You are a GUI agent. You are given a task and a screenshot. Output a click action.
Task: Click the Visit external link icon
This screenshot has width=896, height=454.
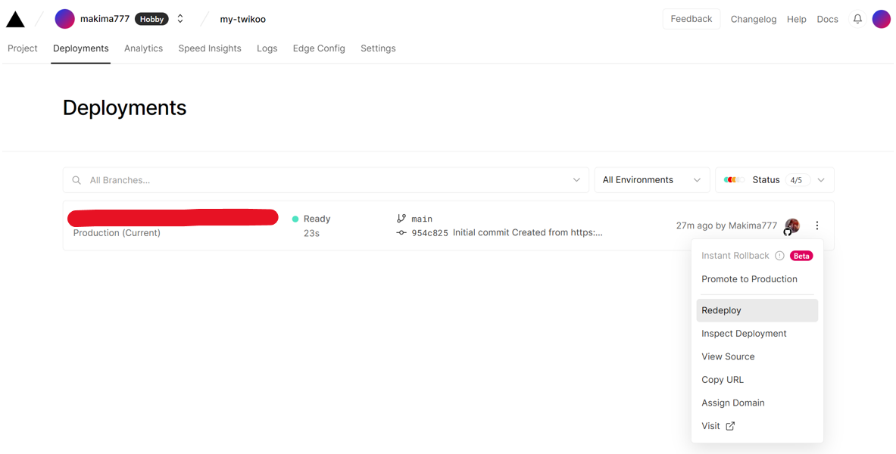coord(730,426)
